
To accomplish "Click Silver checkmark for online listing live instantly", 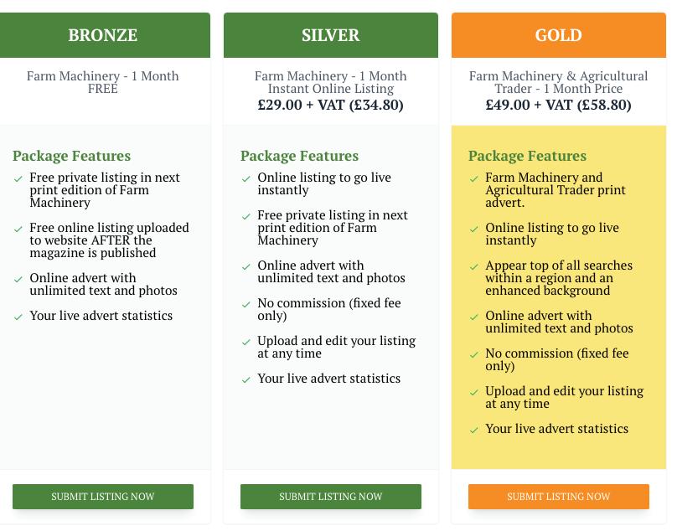I will pyautogui.click(x=246, y=178).
